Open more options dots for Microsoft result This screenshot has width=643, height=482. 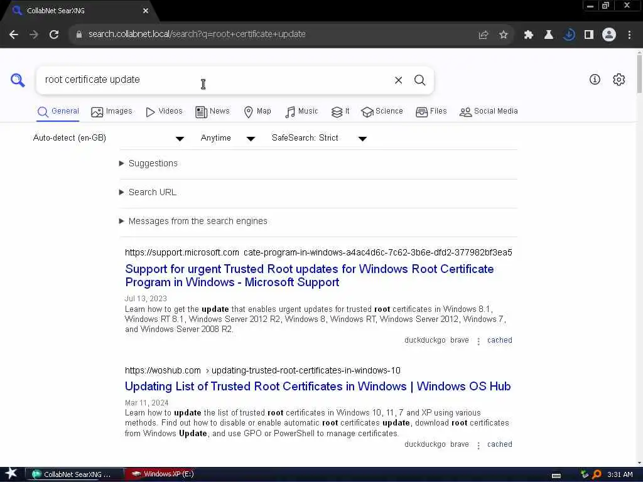pyautogui.click(x=478, y=341)
